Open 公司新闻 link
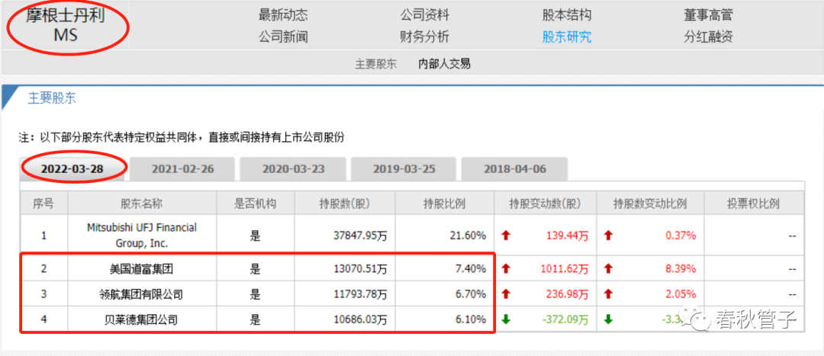This screenshot has height=356, width=824. (x=283, y=37)
